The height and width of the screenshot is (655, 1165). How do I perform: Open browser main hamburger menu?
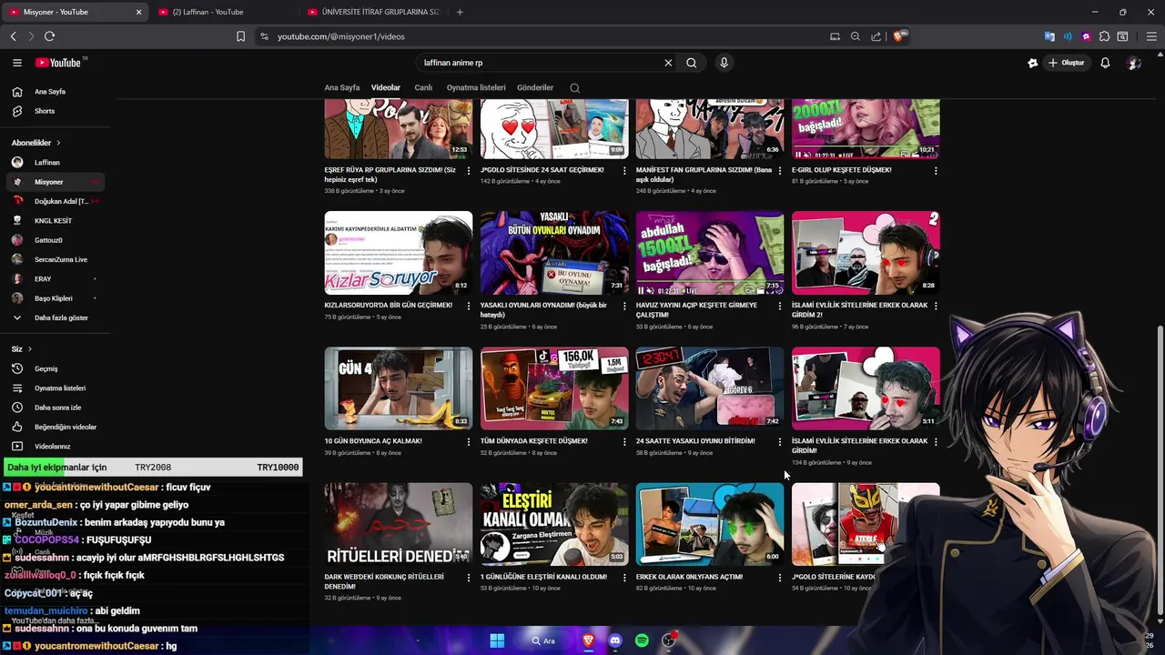(x=1151, y=36)
